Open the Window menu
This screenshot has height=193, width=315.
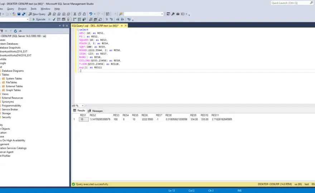45,9
